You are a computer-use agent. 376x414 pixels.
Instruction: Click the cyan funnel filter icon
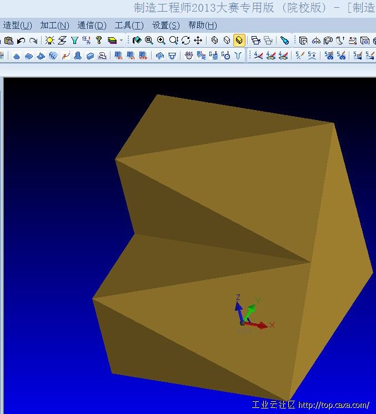[x=74, y=41]
